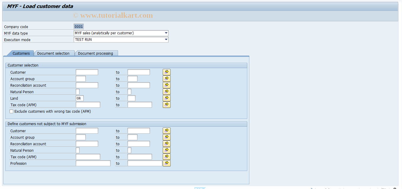402x189 pixels.
Task: Focus Natural Person from field in not subject to MYF
Action: (78, 150)
